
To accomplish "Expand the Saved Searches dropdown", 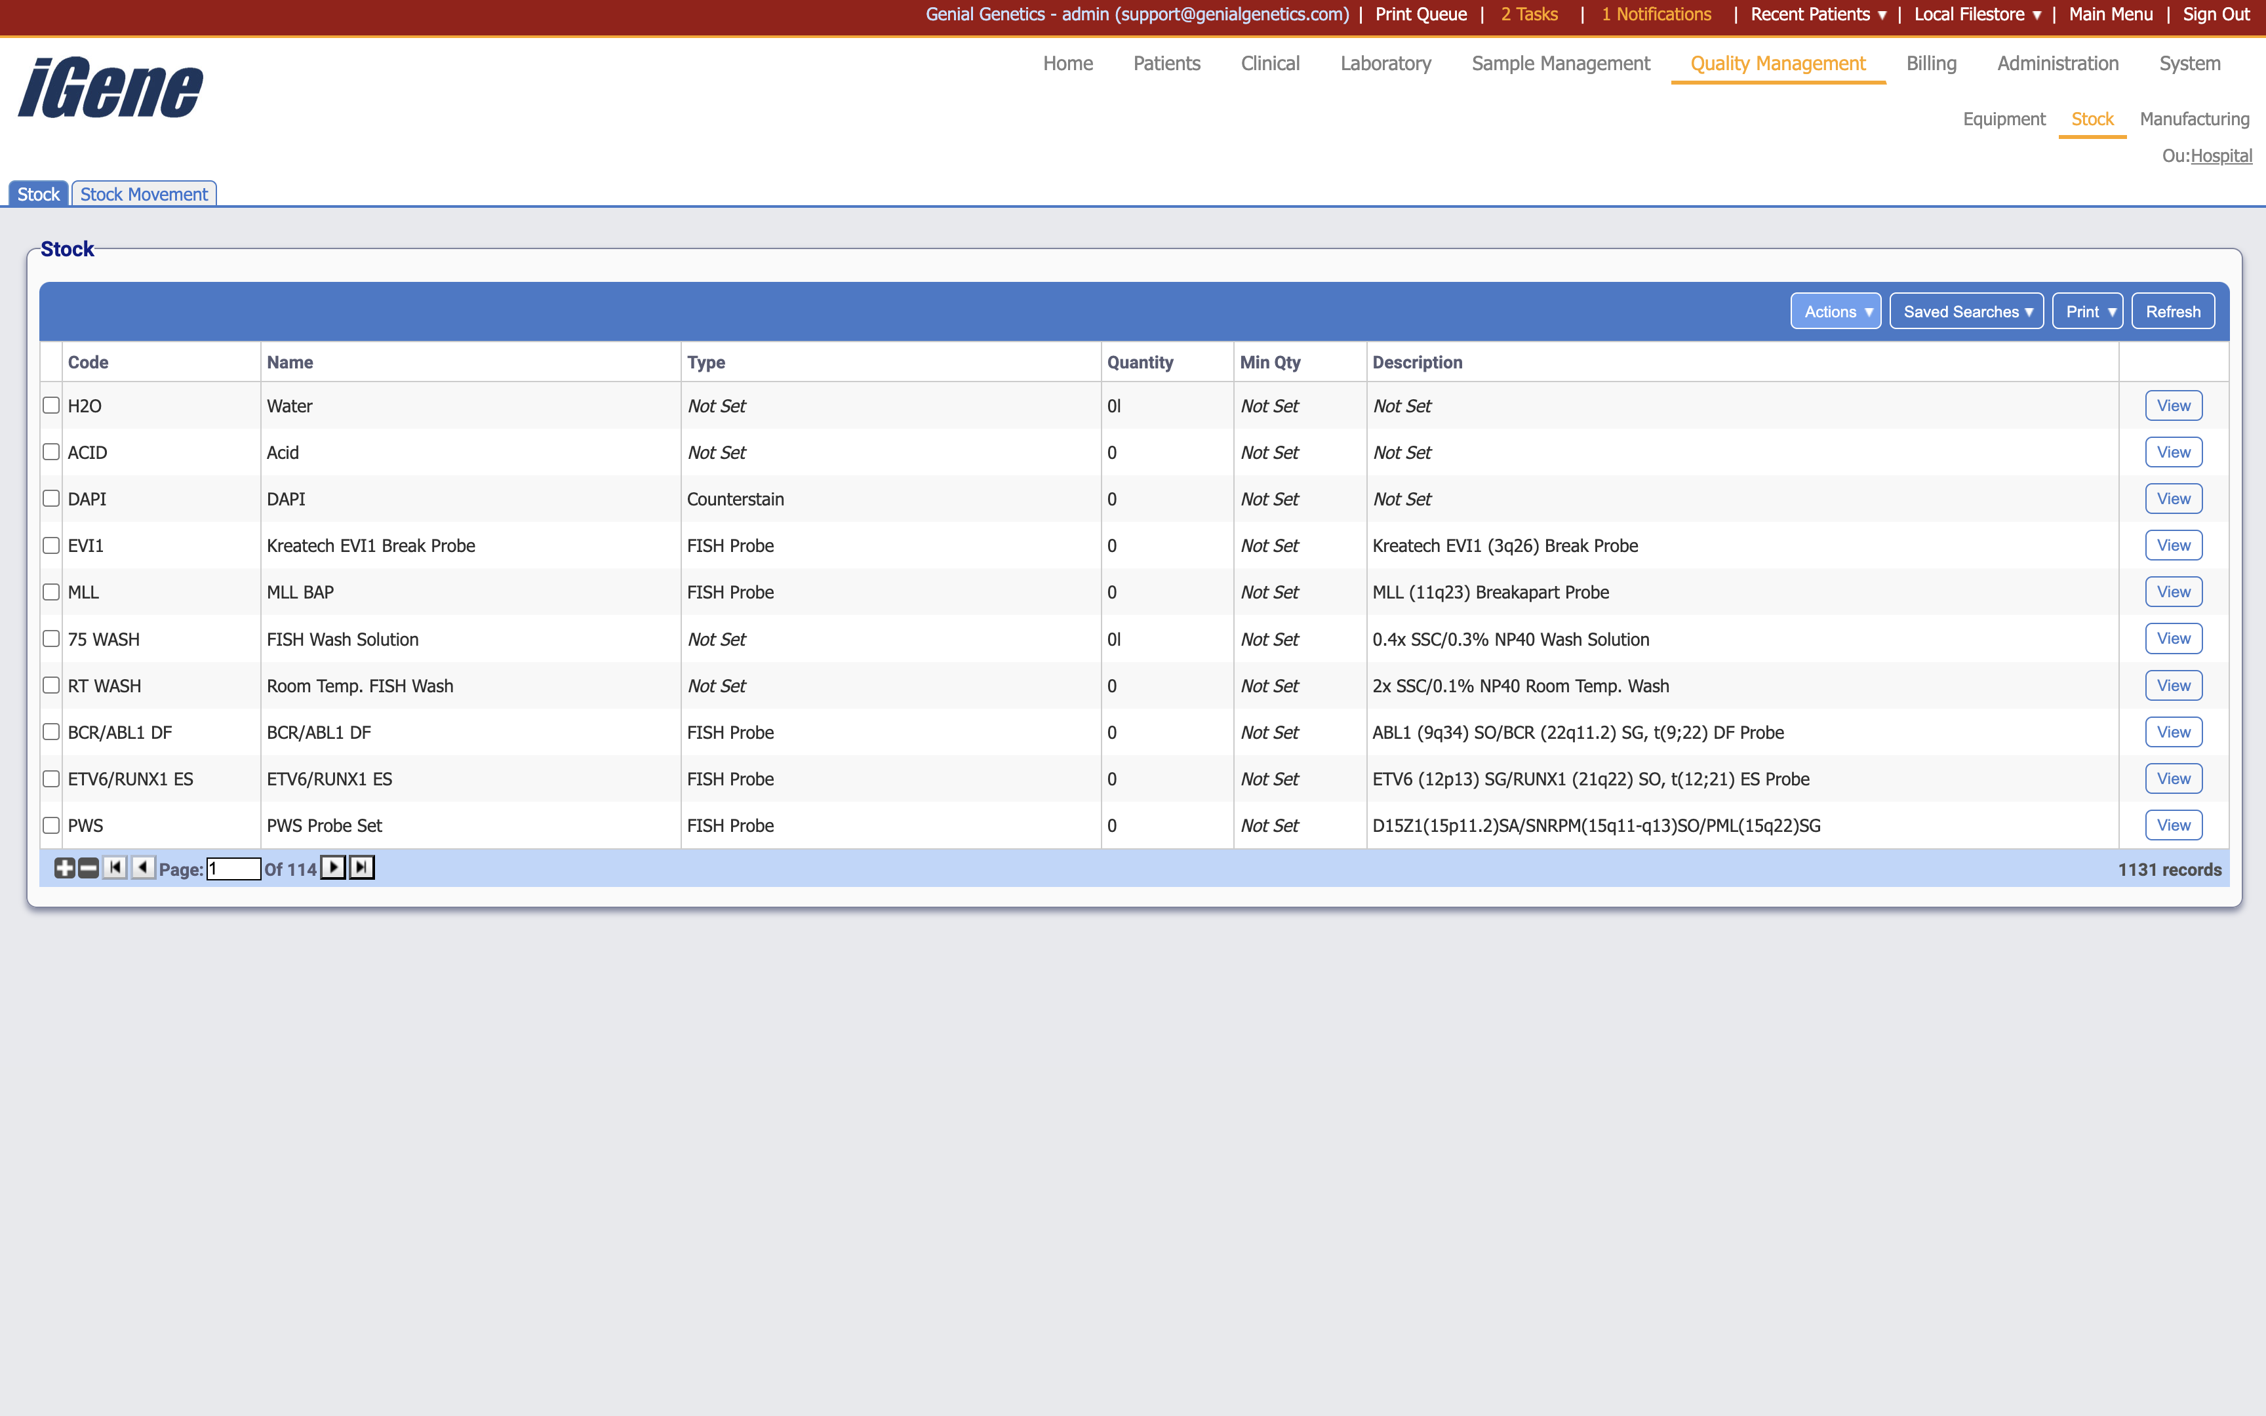I will [x=1966, y=312].
